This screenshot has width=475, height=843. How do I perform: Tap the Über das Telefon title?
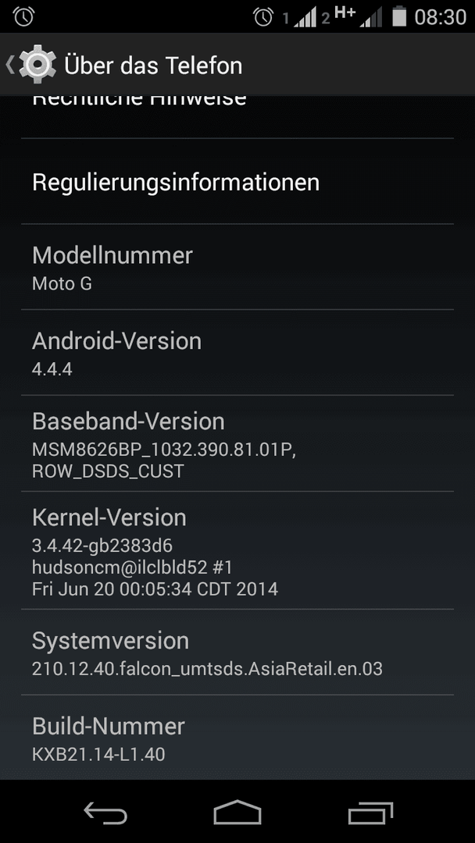(x=153, y=65)
